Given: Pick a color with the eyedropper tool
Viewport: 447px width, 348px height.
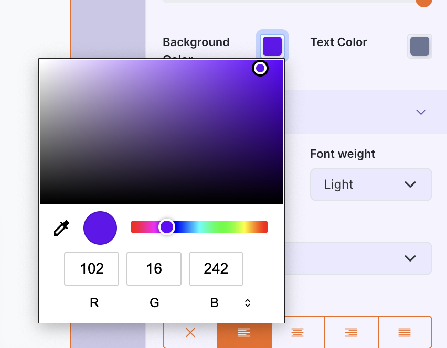Looking at the screenshot, I should pyautogui.click(x=61, y=228).
